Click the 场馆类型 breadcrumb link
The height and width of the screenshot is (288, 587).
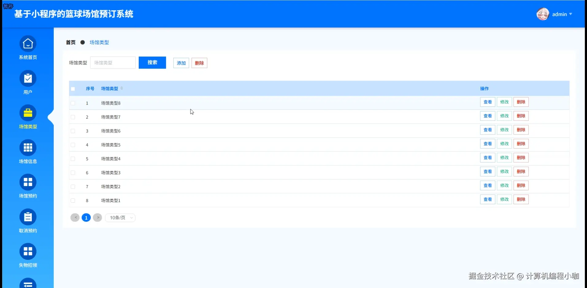click(x=99, y=42)
